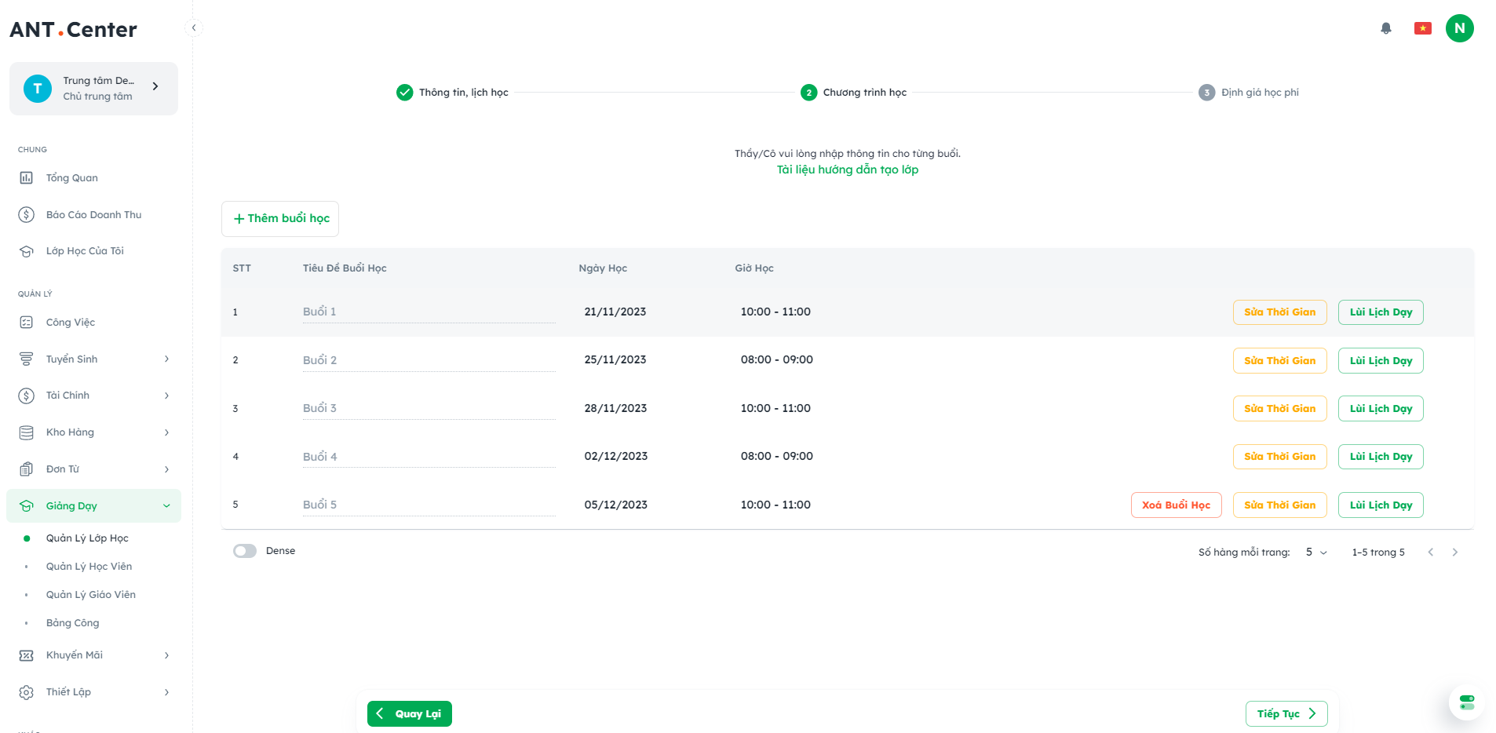Open the floating settings widget icon
This screenshot has height=733, width=1496.
[1466, 702]
